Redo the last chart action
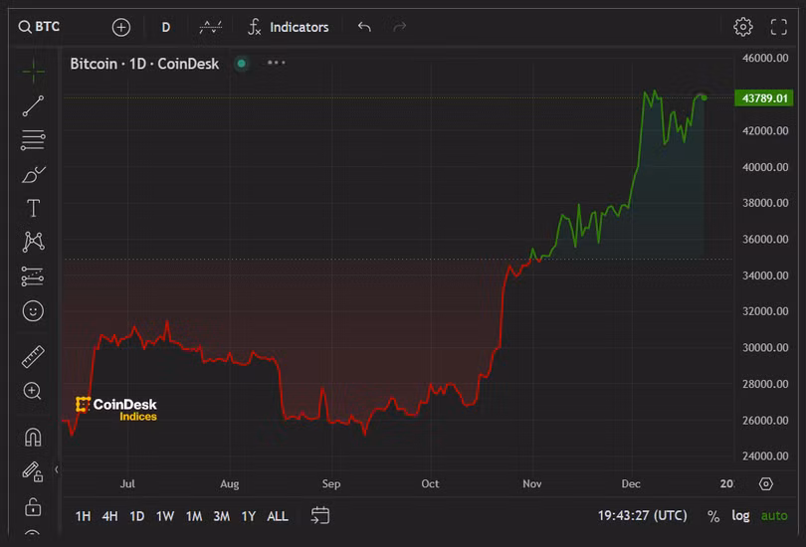This screenshot has height=547, width=806. [x=399, y=27]
